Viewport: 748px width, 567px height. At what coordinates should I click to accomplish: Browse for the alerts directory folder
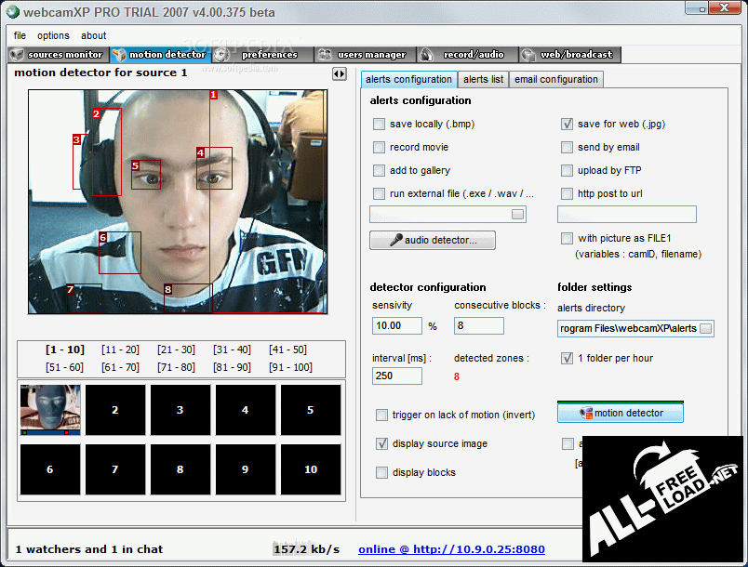click(706, 328)
